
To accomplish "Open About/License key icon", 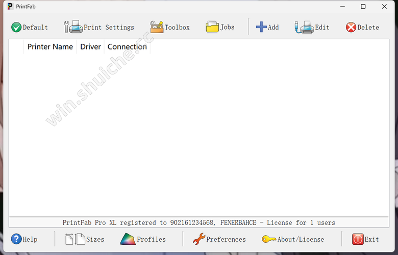I will [269, 239].
